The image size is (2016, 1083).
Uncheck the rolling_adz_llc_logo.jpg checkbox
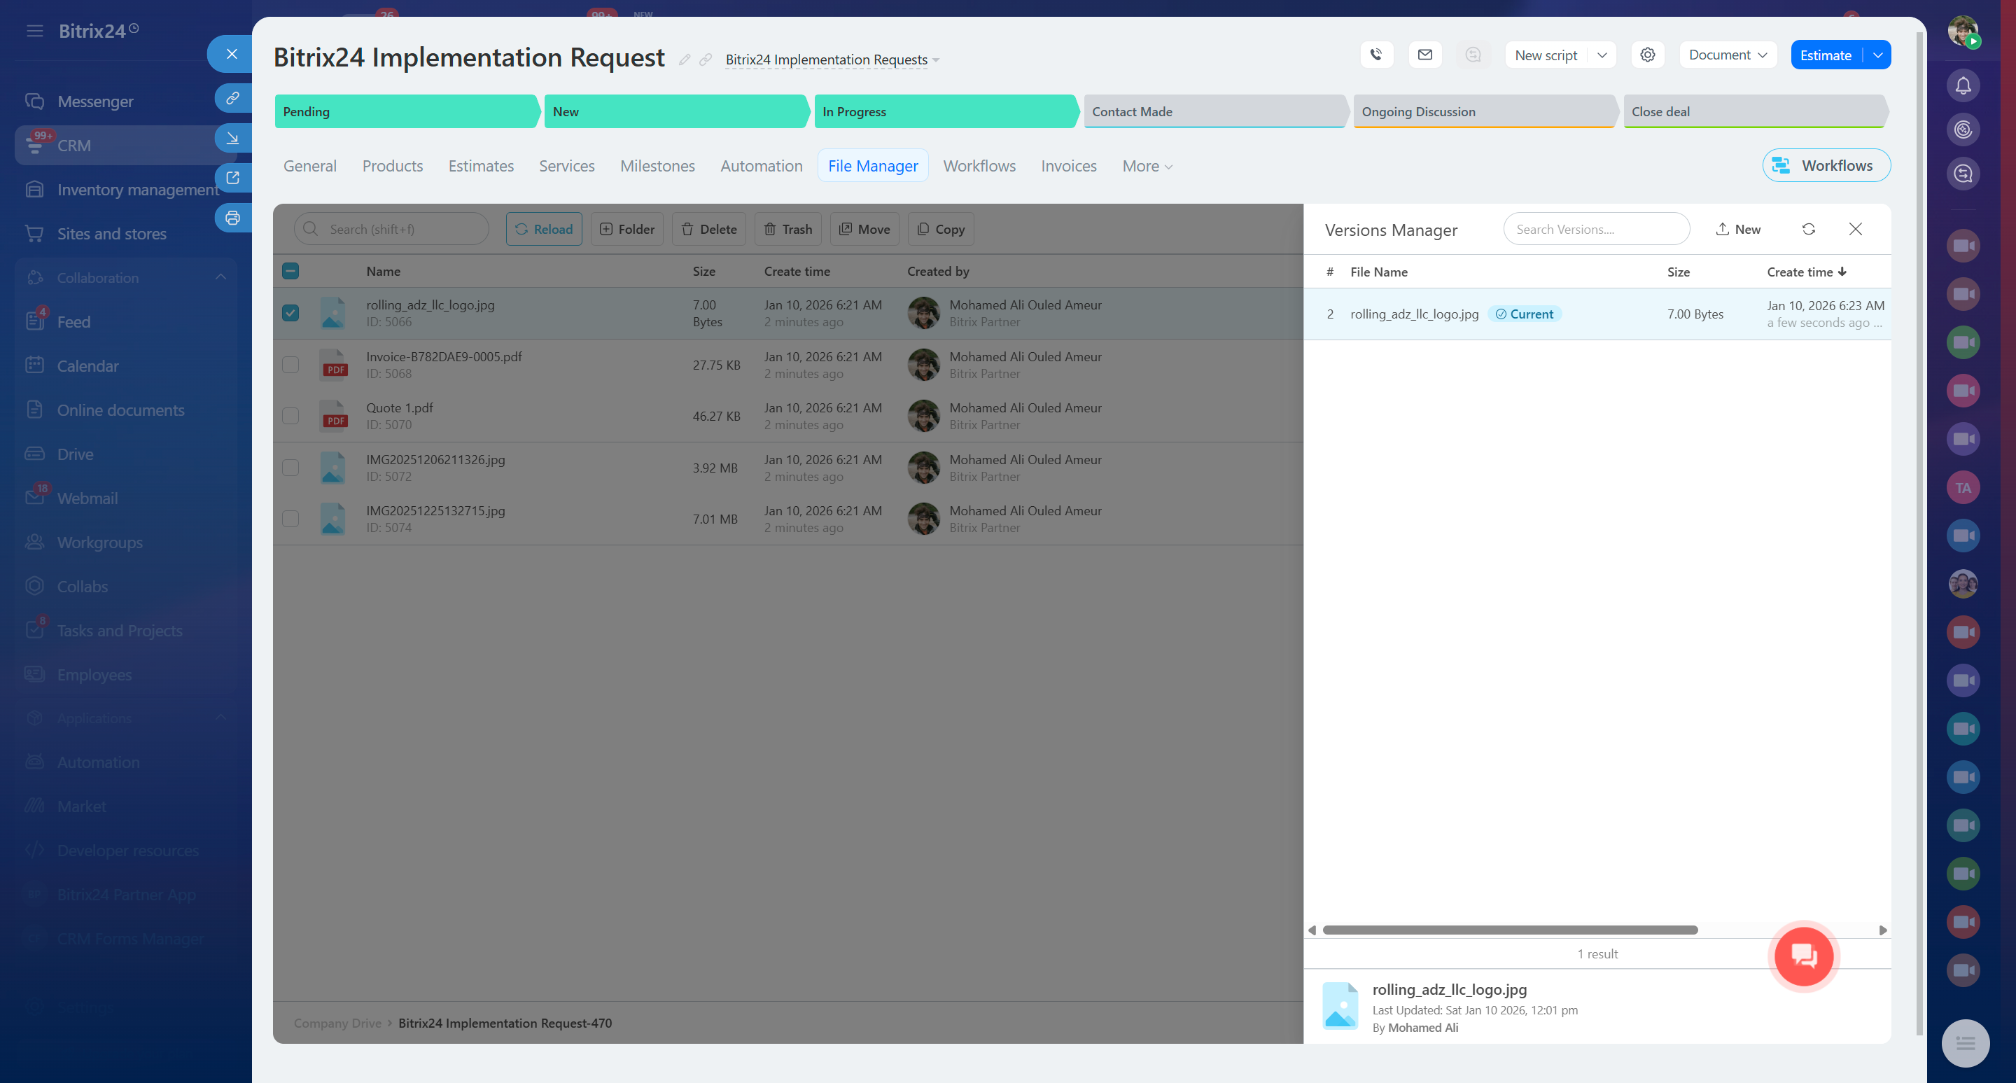(x=290, y=313)
